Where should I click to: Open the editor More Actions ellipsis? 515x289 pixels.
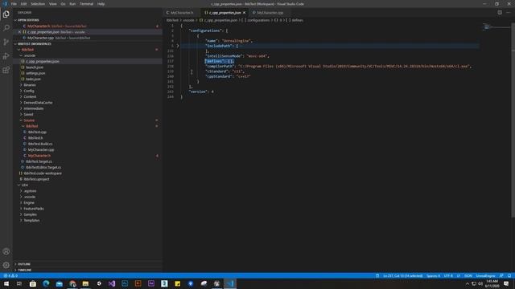coord(509,13)
